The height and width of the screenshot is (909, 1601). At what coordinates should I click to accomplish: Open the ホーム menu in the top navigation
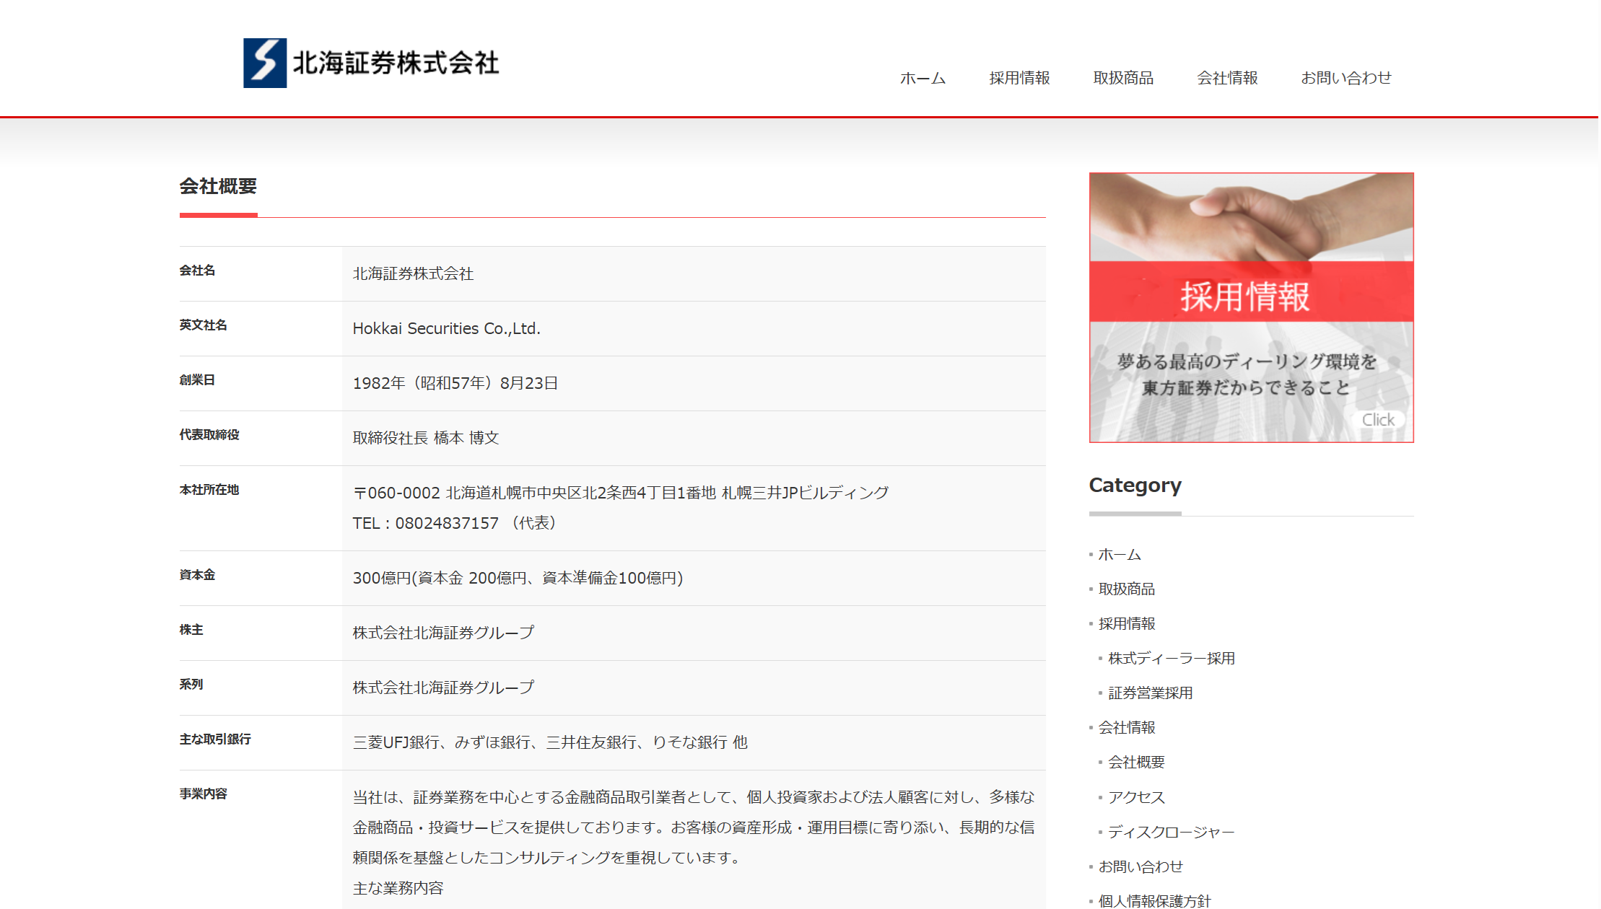click(922, 78)
